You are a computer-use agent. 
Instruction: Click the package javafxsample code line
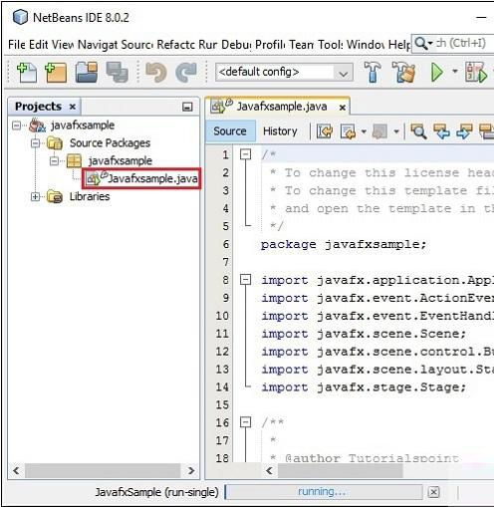pos(344,244)
